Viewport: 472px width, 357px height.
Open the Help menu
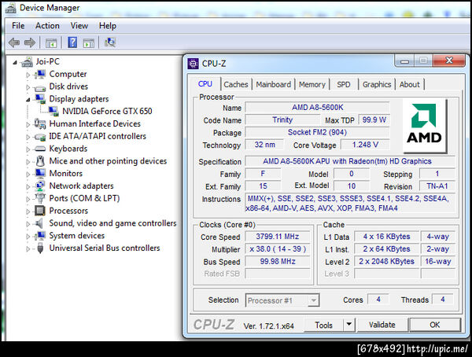click(x=108, y=26)
